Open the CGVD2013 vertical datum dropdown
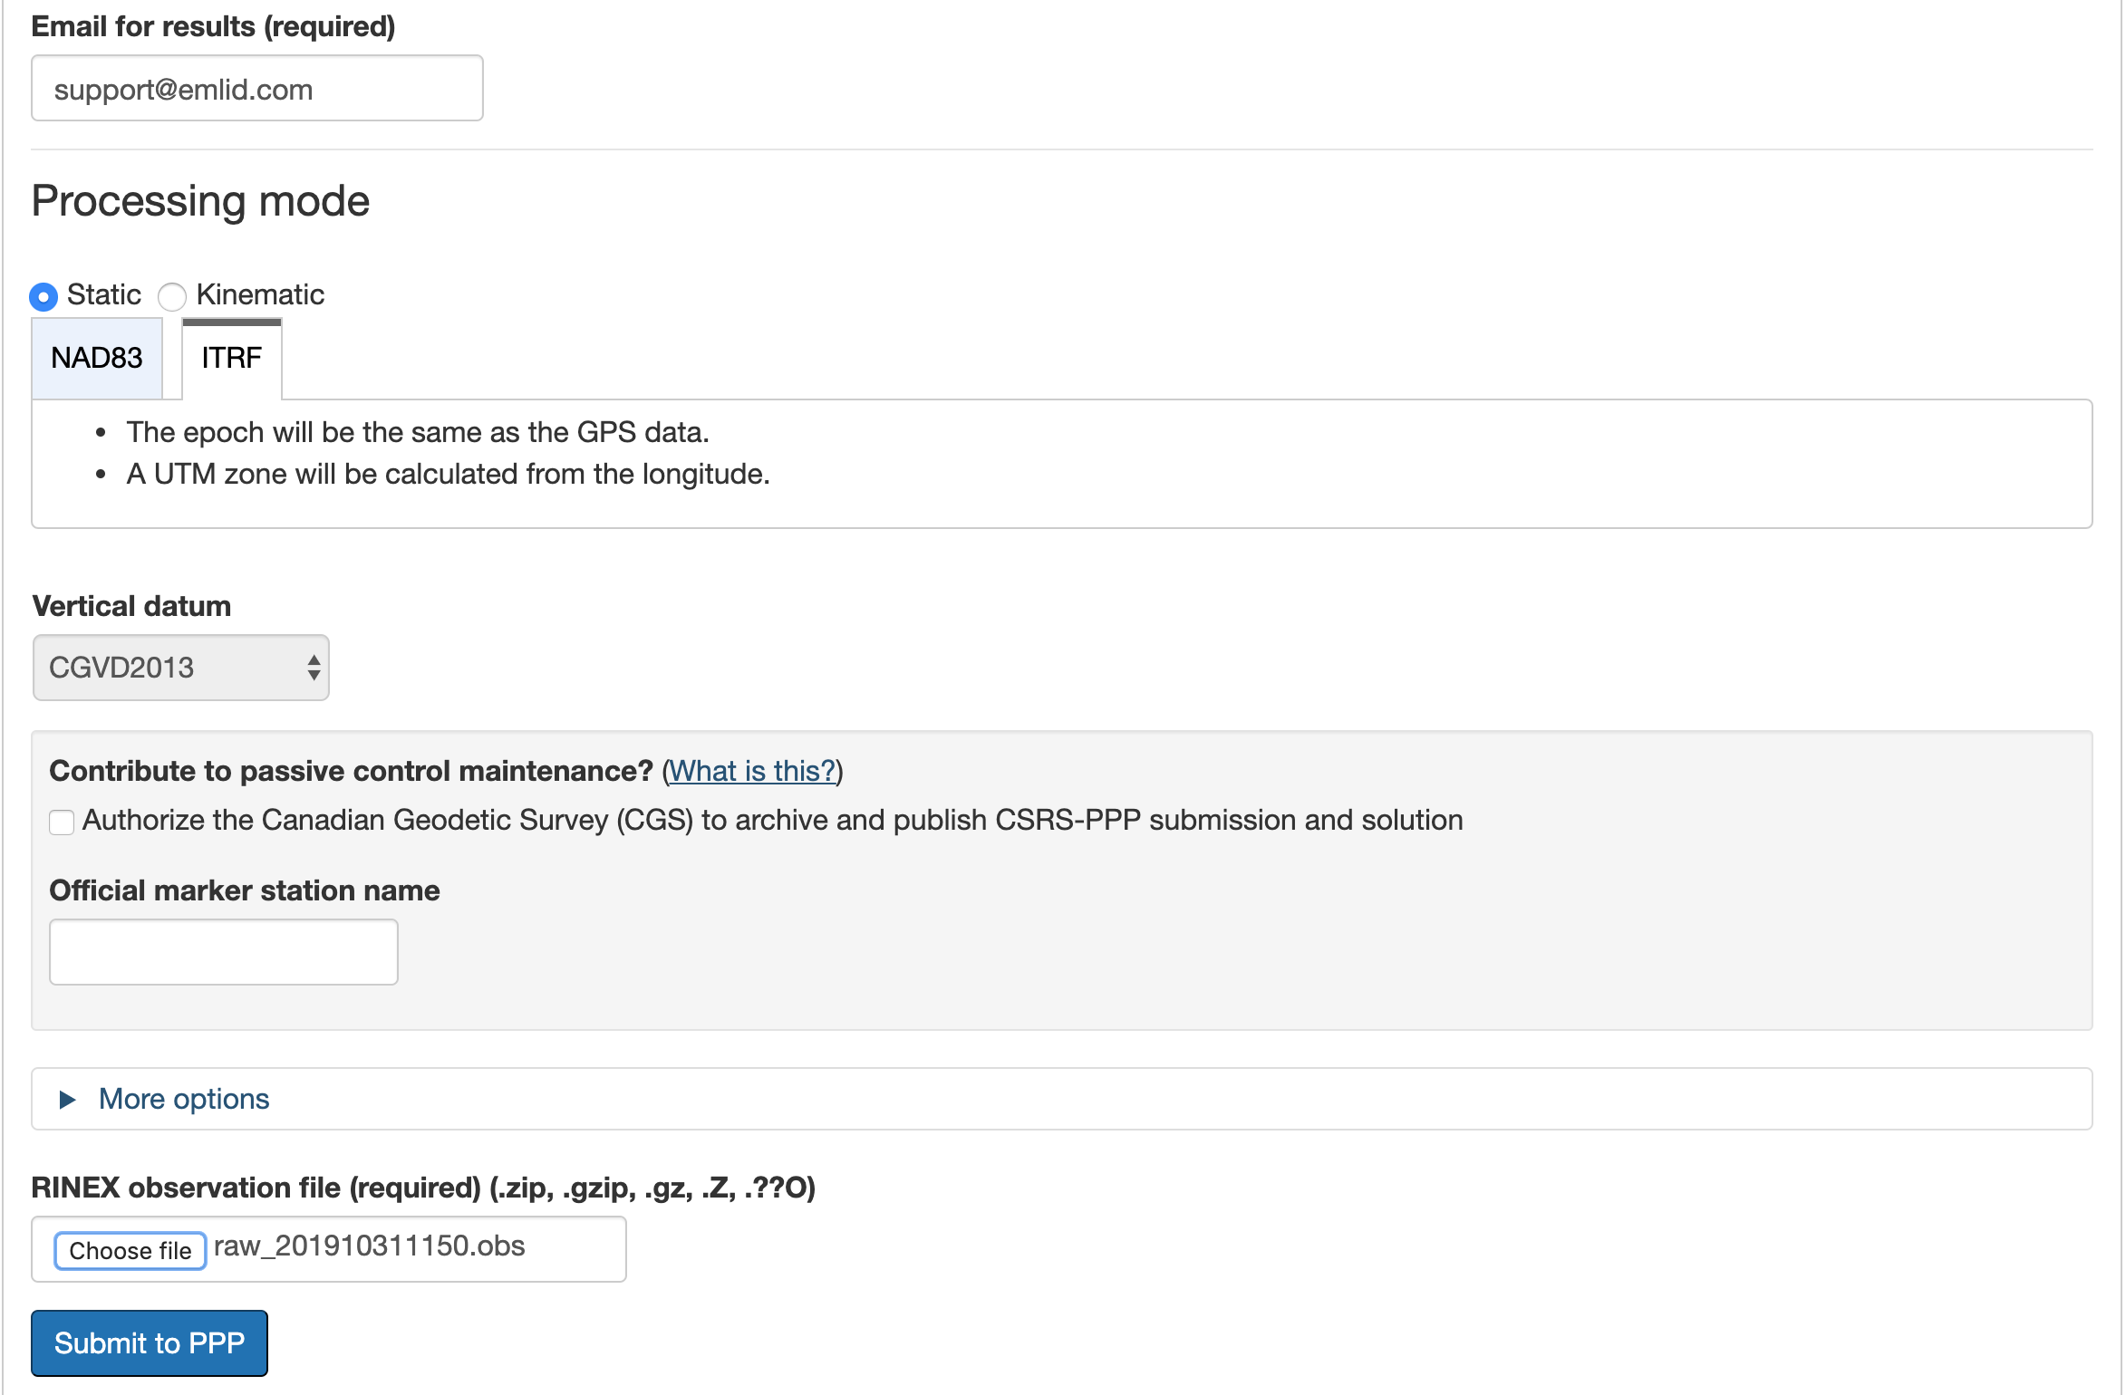 [x=181, y=668]
